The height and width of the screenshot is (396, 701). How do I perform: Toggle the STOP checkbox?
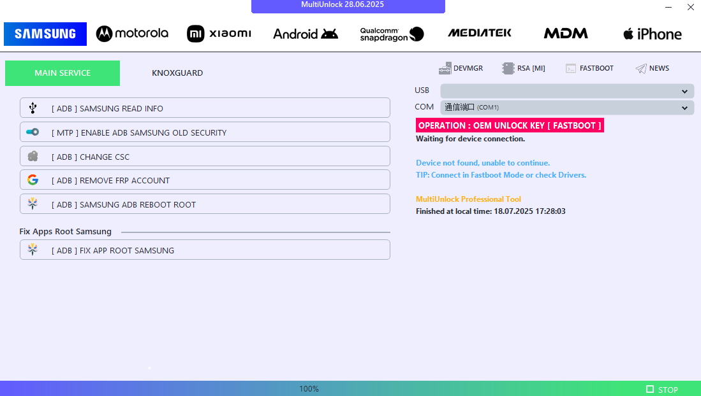[650, 389]
